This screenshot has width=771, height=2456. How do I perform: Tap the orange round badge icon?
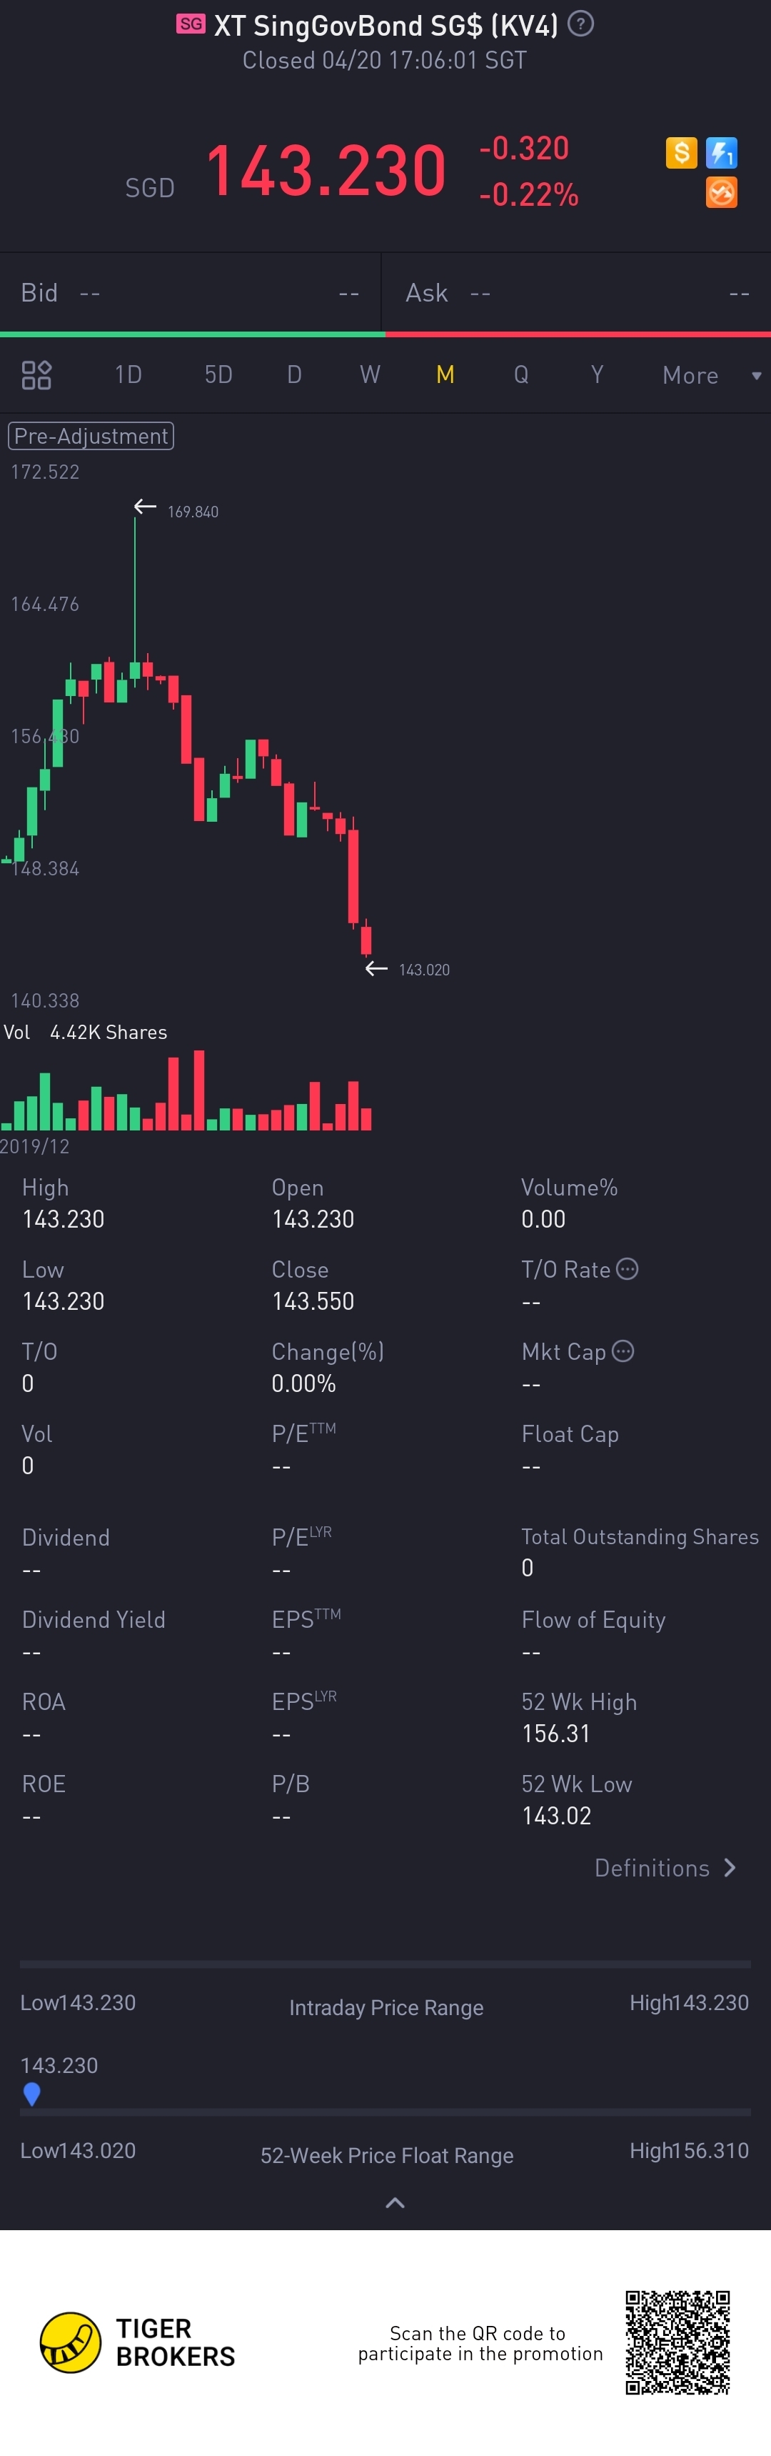pyautogui.click(x=722, y=193)
